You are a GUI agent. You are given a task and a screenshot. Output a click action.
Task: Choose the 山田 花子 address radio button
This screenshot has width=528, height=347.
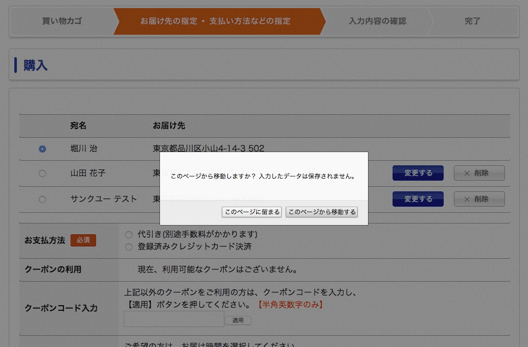click(x=42, y=173)
